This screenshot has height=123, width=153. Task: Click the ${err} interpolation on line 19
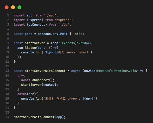88,99
